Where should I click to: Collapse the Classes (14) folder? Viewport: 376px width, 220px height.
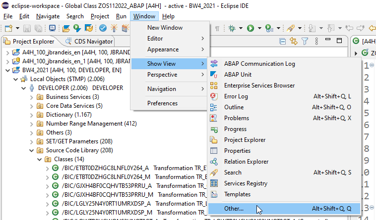(x=40, y=159)
